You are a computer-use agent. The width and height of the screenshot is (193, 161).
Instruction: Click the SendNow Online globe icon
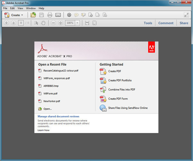[103, 108]
